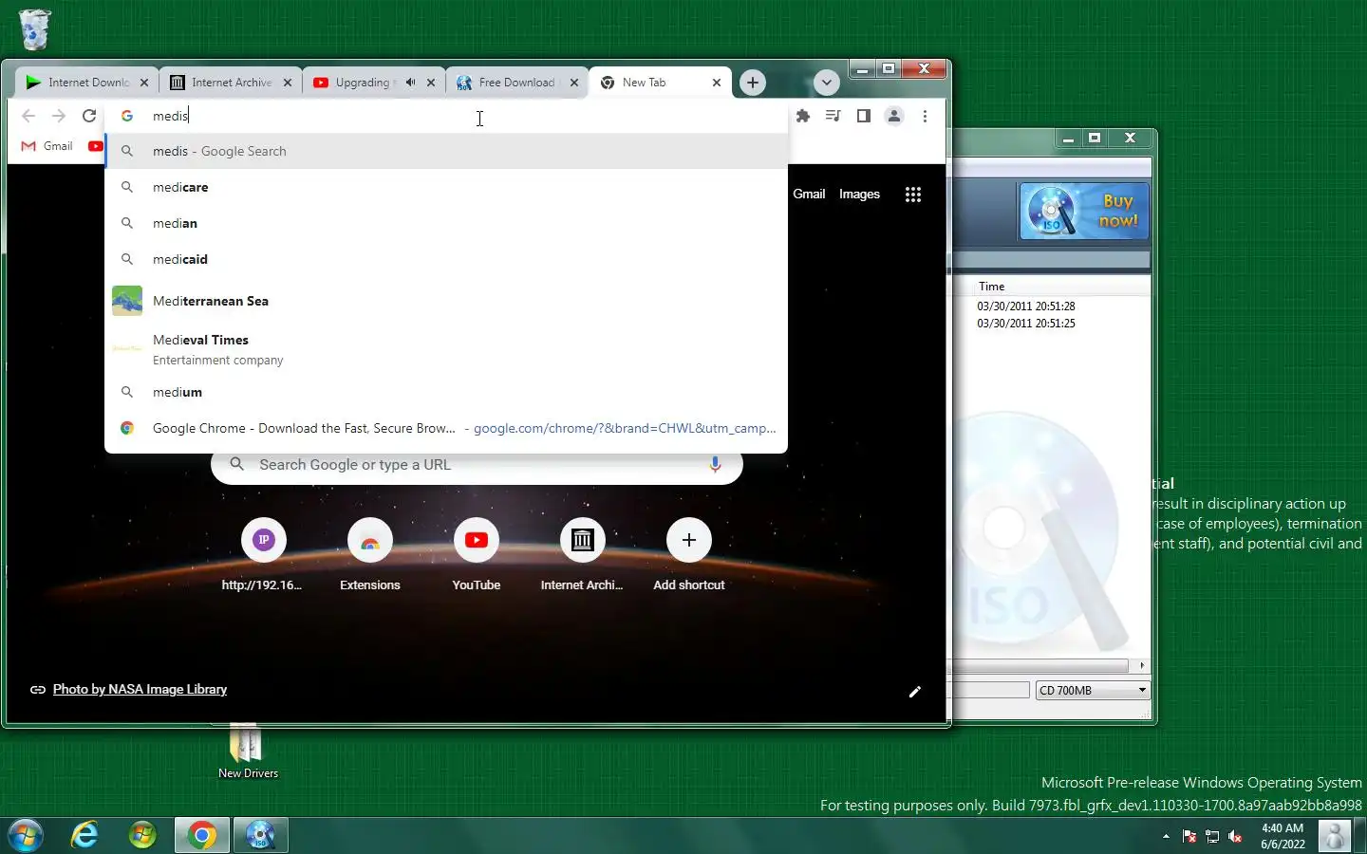Open the Gmail bookmark
The width and height of the screenshot is (1367, 854).
click(47, 146)
